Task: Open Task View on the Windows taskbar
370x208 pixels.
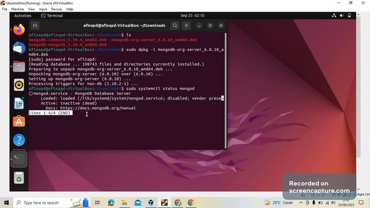Action: (98, 203)
